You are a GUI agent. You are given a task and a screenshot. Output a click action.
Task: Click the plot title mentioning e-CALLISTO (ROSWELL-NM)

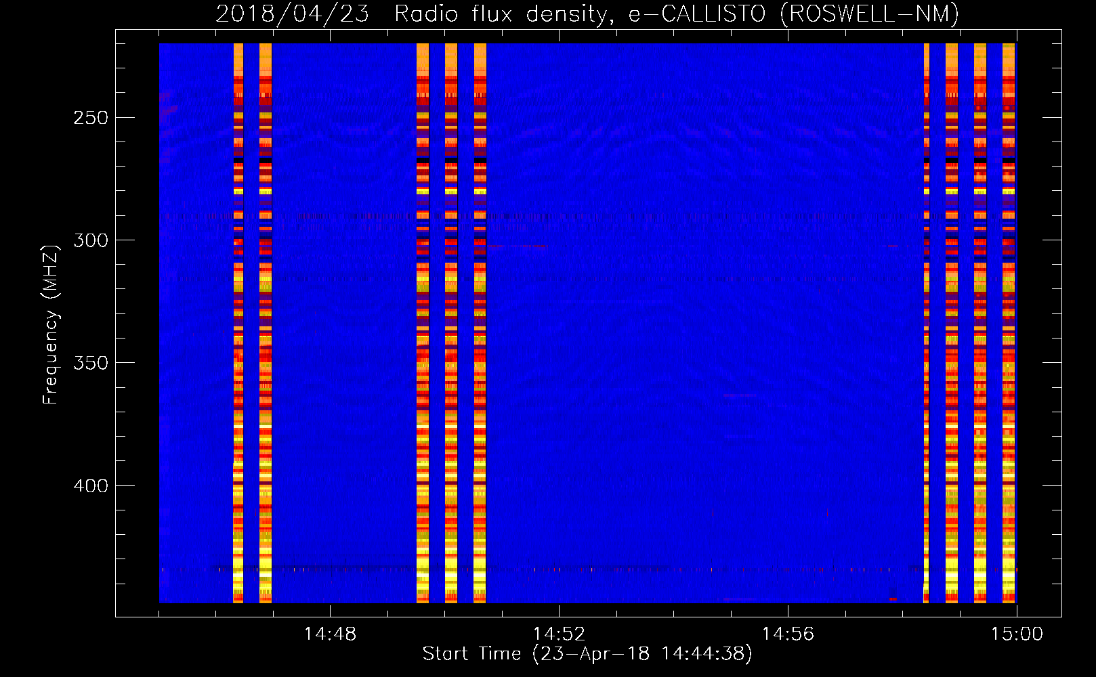pyautogui.click(x=587, y=14)
